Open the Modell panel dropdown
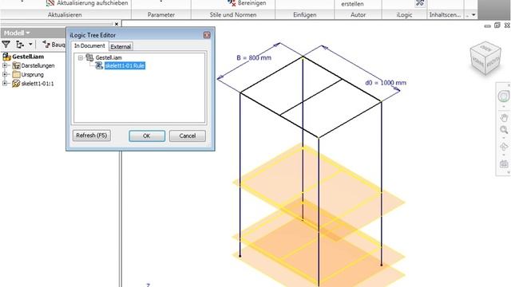The width and height of the screenshot is (511, 287). click(x=28, y=33)
